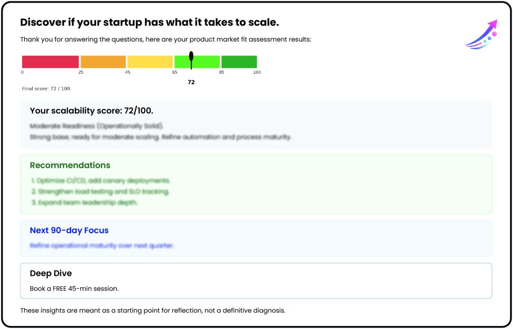
Task: Click the rocket logo icon
Action: pyautogui.click(x=481, y=34)
